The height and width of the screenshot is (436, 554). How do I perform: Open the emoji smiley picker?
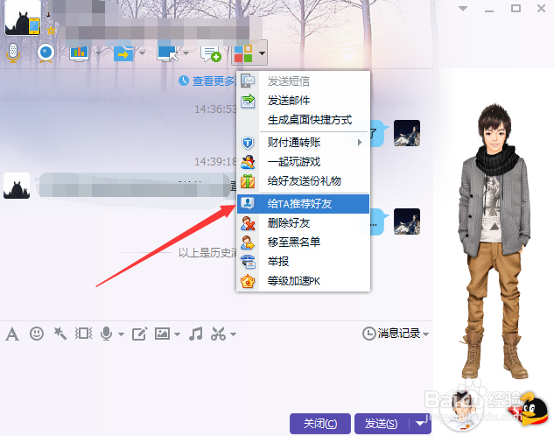tap(37, 334)
